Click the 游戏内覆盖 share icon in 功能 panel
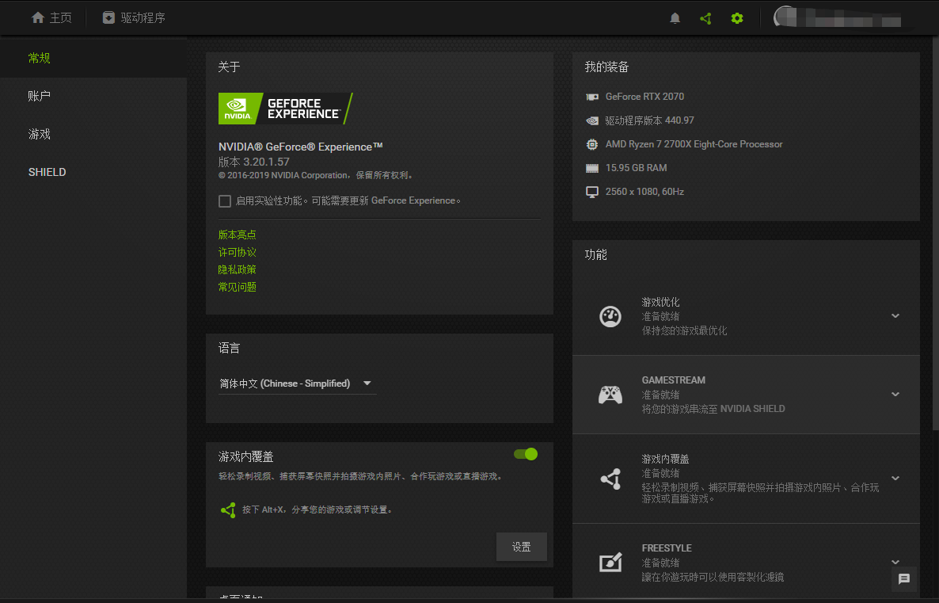 pos(610,479)
